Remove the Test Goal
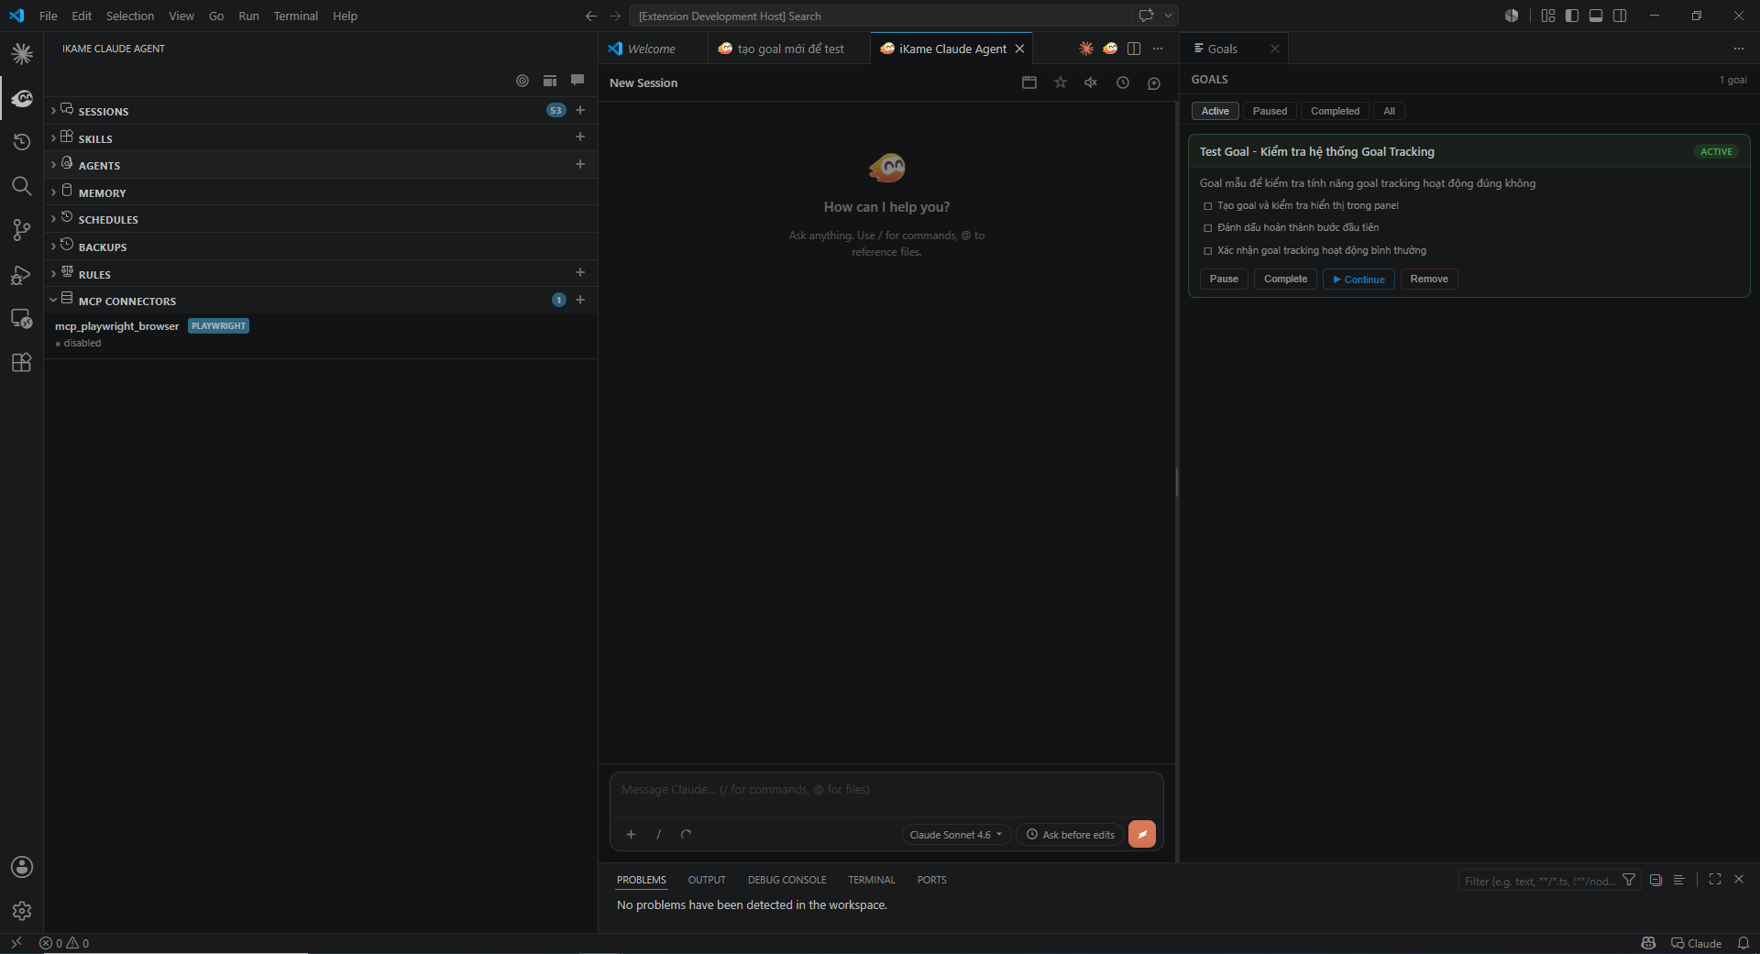Screen dimensions: 1760x954 point(1429,279)
